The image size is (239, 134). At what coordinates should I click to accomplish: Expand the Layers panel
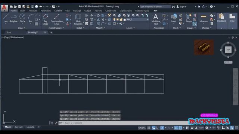click(x=130, y=28)
